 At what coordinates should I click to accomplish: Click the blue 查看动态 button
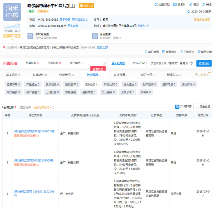pos(204,63)
